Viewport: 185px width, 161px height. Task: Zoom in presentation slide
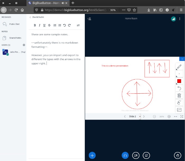tap(169, 116)
